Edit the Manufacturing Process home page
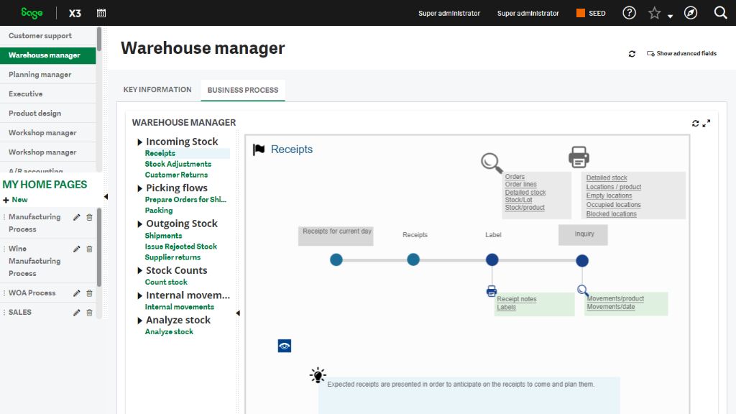 pos(76,217)
